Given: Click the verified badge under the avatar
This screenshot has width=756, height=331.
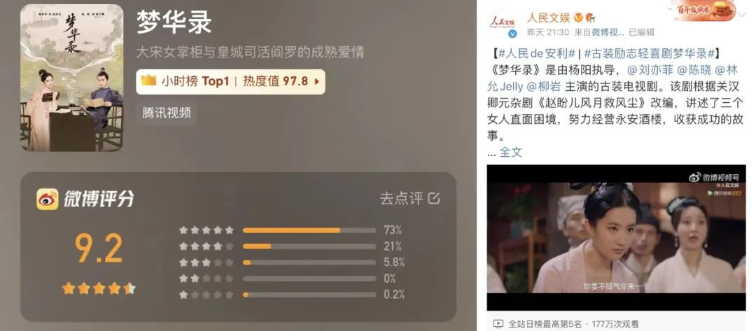Looking at the screenshot, I should pyautogui.click(x=513, y=34).
